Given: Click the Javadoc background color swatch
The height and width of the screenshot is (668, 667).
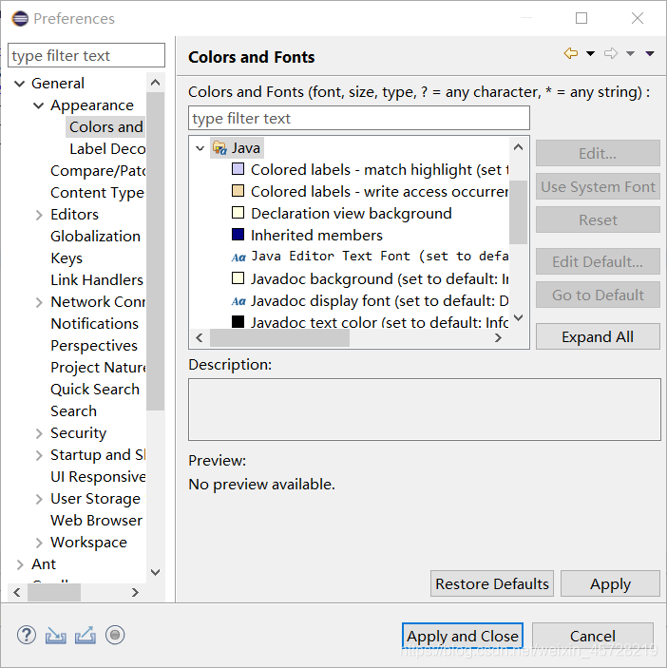Looking at the screenshot, I should coord(238,278).
